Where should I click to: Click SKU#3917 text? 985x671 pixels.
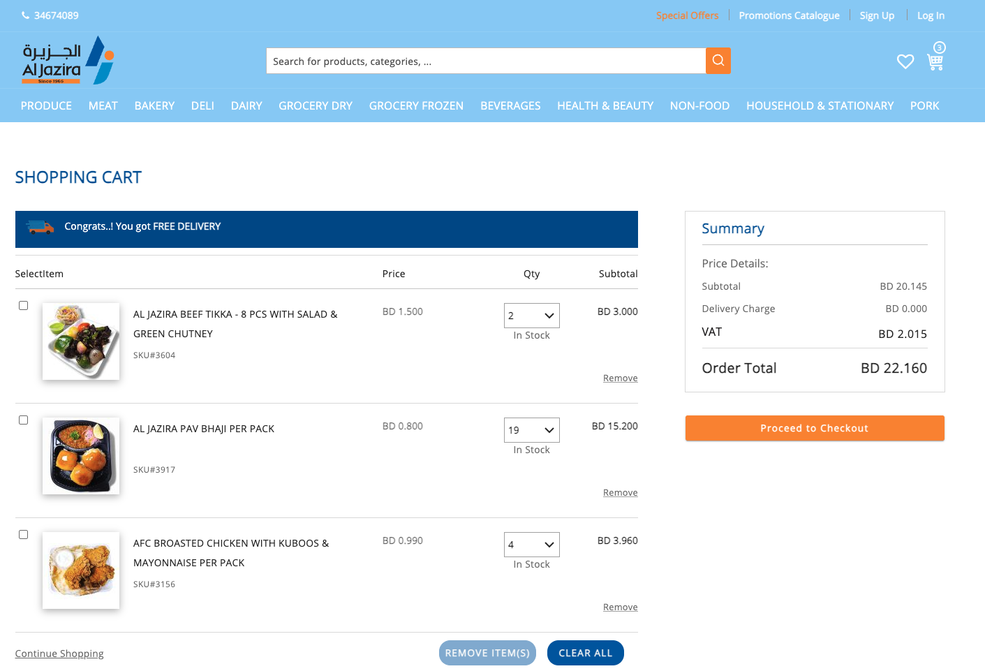point(154,470)
